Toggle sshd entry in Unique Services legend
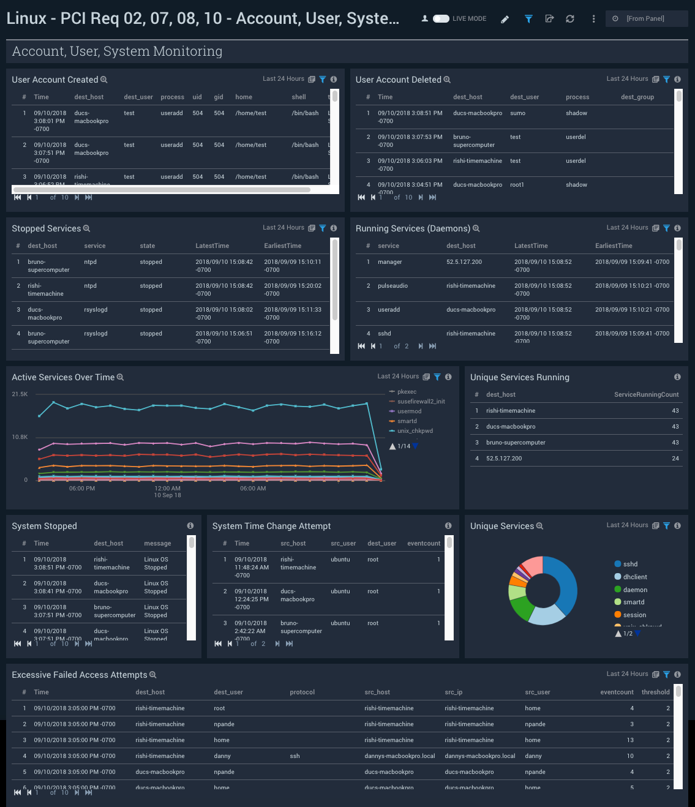Viewport: 695px width, 807px height. coord(625,564)
